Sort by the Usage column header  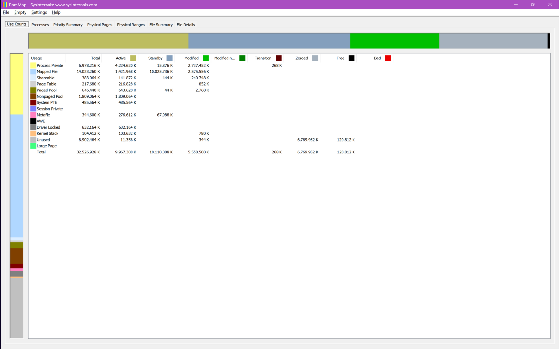coord(37,58)
